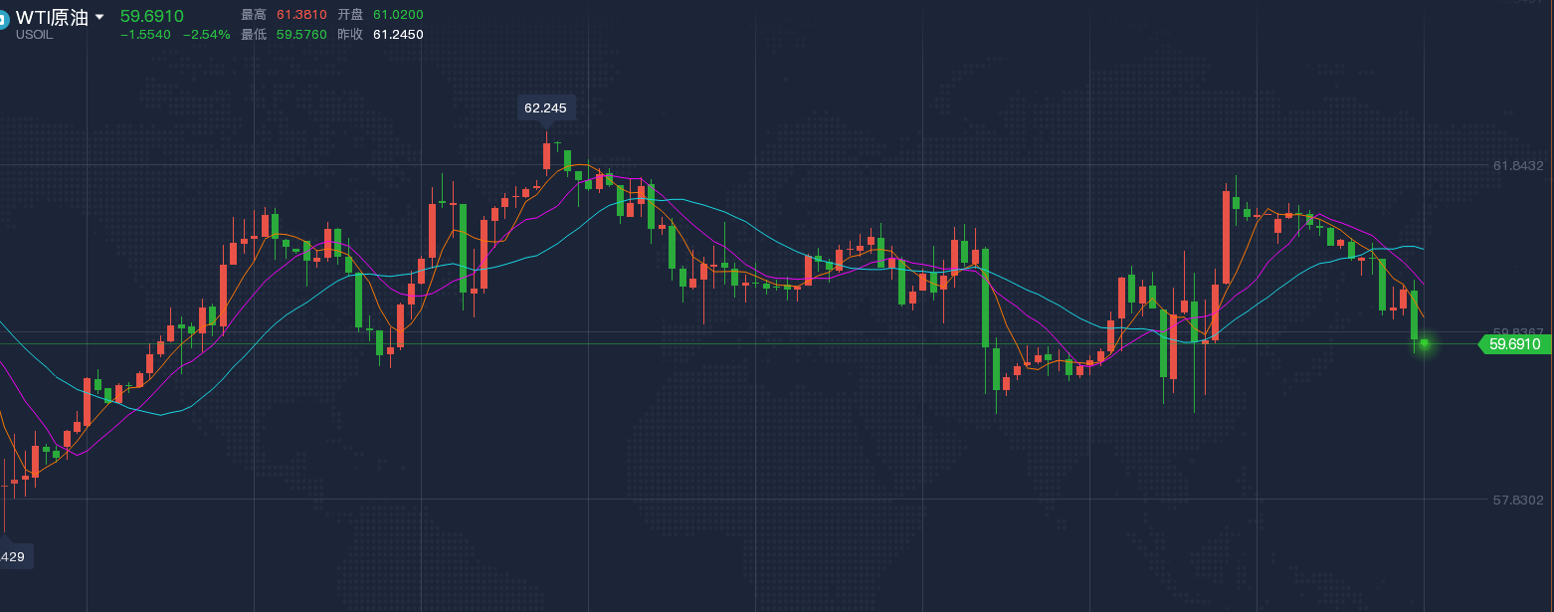Click the red candle below the 62.245 label
Screen dimensions: 1554x612
[x=547, y=156]
